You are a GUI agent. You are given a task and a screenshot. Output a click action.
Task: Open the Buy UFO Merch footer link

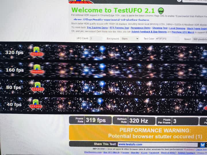click(x=112, y=152)
